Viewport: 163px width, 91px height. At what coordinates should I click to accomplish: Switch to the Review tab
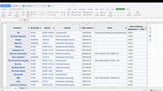pos(102,9)
